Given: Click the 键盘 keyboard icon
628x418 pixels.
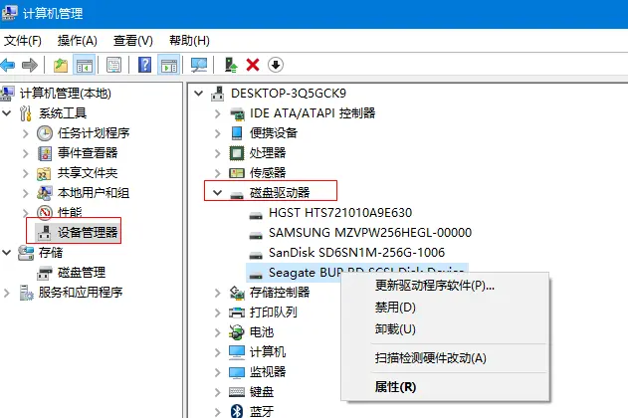Looking at the screenshot, I should [237, 392].
